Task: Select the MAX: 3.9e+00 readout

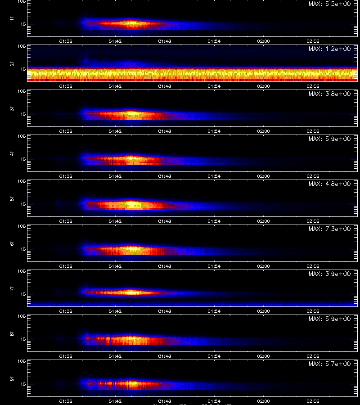Action: 329,274
